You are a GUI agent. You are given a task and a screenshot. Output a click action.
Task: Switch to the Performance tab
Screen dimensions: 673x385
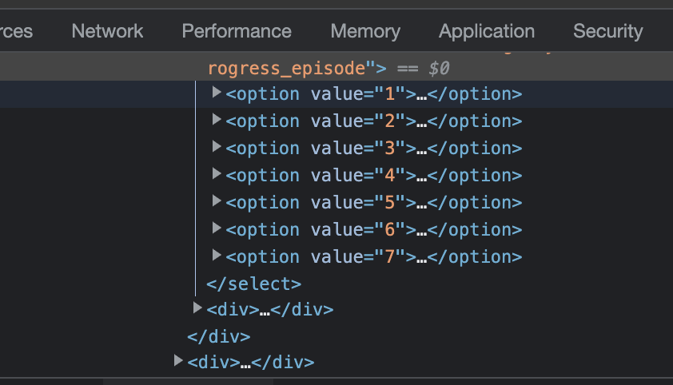(237, 31)
